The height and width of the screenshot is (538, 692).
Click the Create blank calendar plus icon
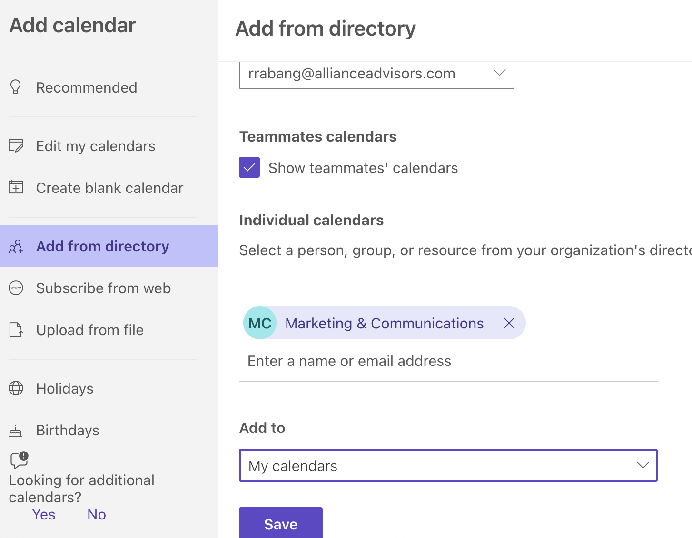point(16,187)
